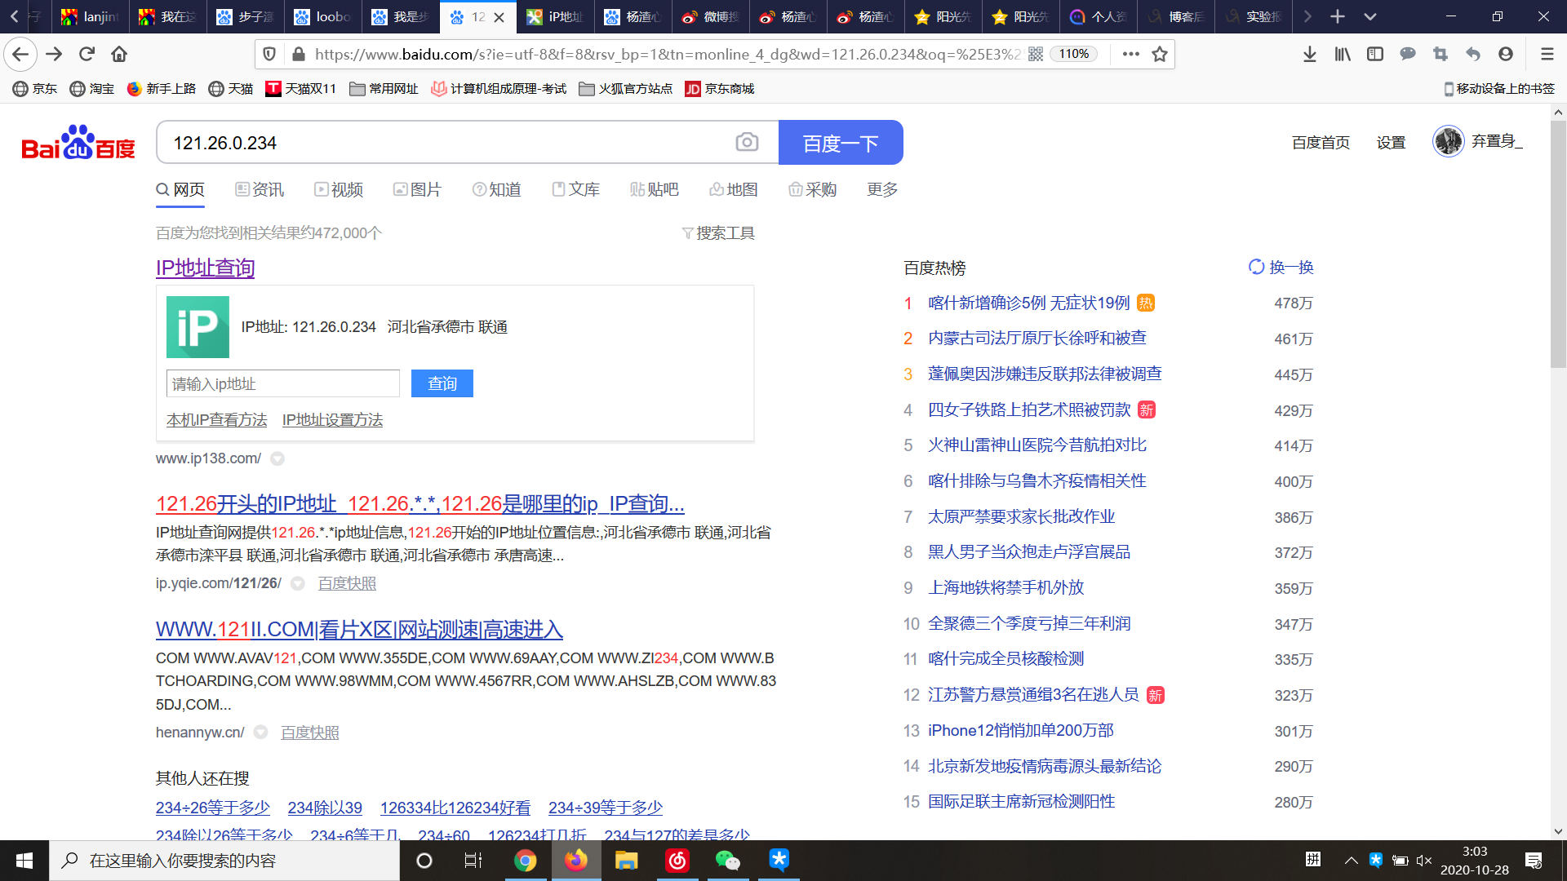Screen dimensions: 1567x881
Task: Open the IP地址查询 result link
Action: (x=205, y=268)
